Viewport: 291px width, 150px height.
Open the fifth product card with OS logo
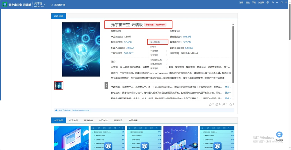pyautogui.click(x=217, y=138)
